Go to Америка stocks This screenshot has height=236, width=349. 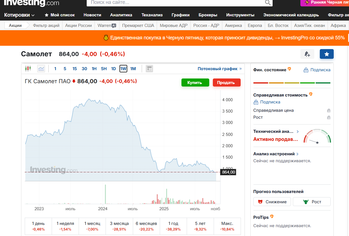[x=233, y=26]
